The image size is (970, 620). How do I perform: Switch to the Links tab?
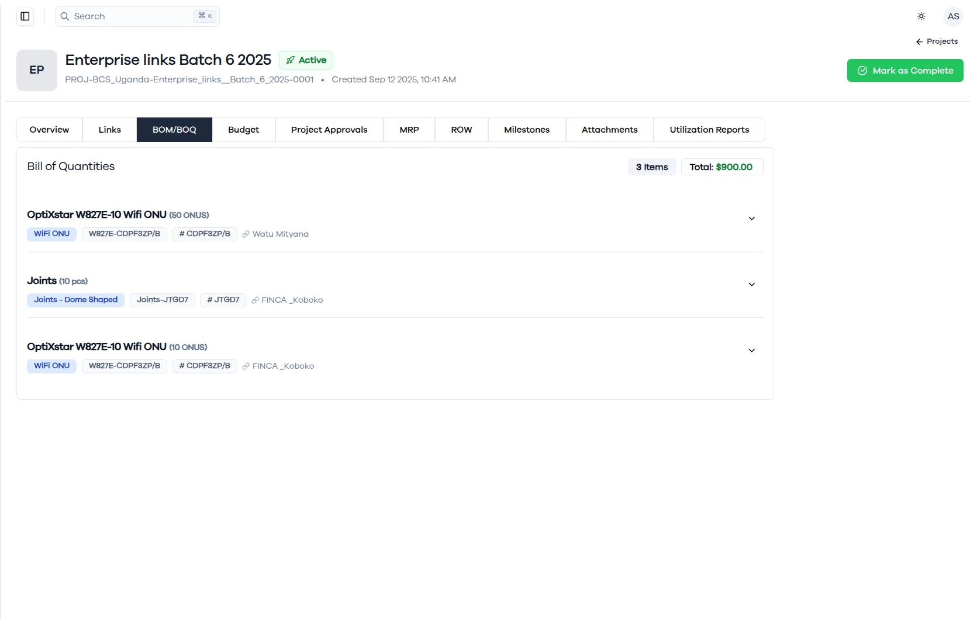tap(110, 130)
